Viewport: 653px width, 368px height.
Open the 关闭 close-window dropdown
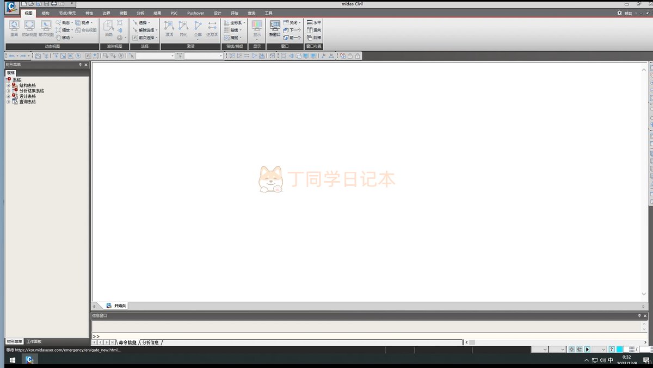click(292, 23)
